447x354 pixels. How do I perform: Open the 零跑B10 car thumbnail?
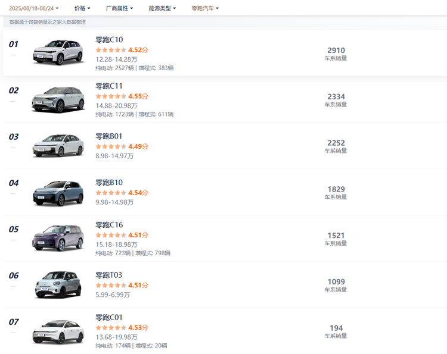[58, 192]
